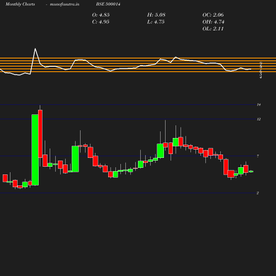Image resolution: width=276 pixels, height=276 pixels.
Task: Click the "Monthly Charts" title text
Action: click(20, 4)
